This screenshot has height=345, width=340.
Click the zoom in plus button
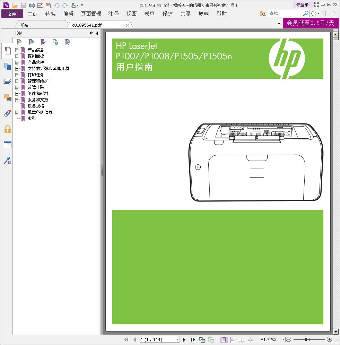[329, 339]
